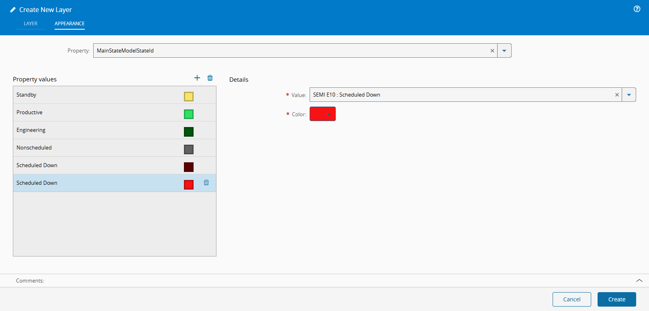Collapse the Comments section chevron
The image size is (649, 311).
(x=639, y=281)
